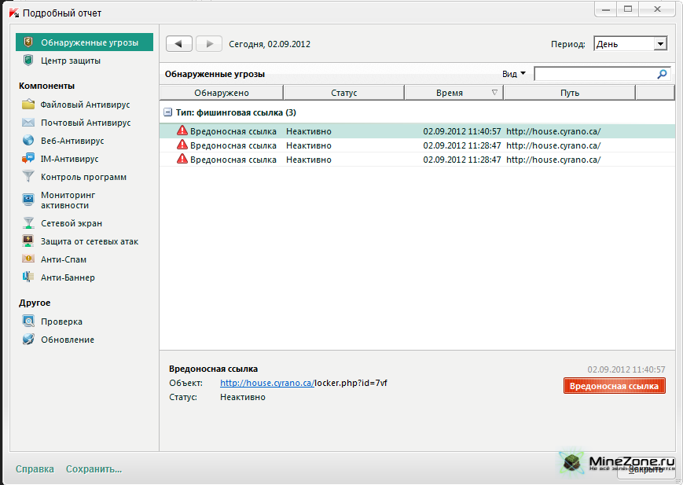Click the Mail Anti-Virus envelope icon
The width and height of the screenshot is (683, 485).
click(28, 123)
